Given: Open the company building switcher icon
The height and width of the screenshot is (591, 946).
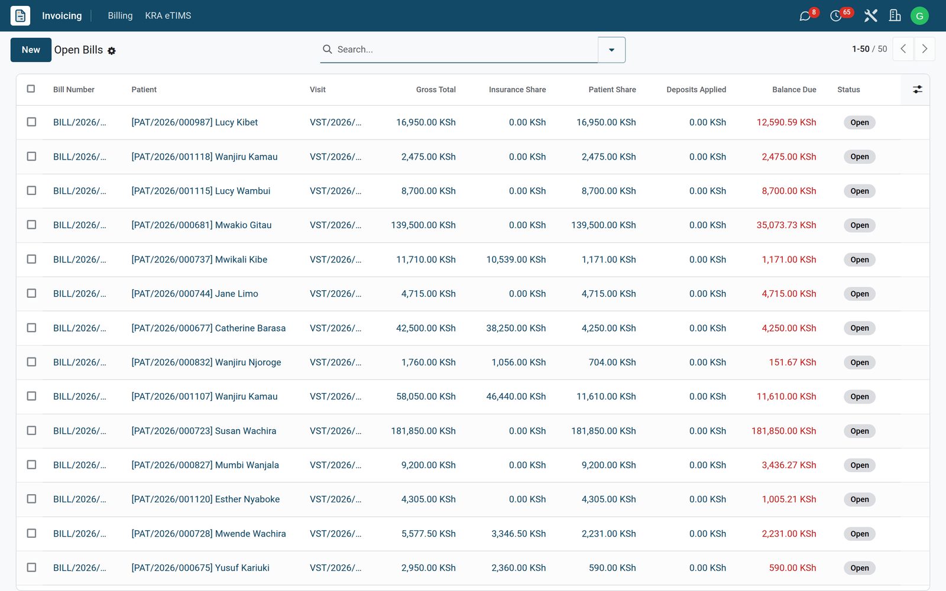Looking at the screenshot, I should 895,16.
